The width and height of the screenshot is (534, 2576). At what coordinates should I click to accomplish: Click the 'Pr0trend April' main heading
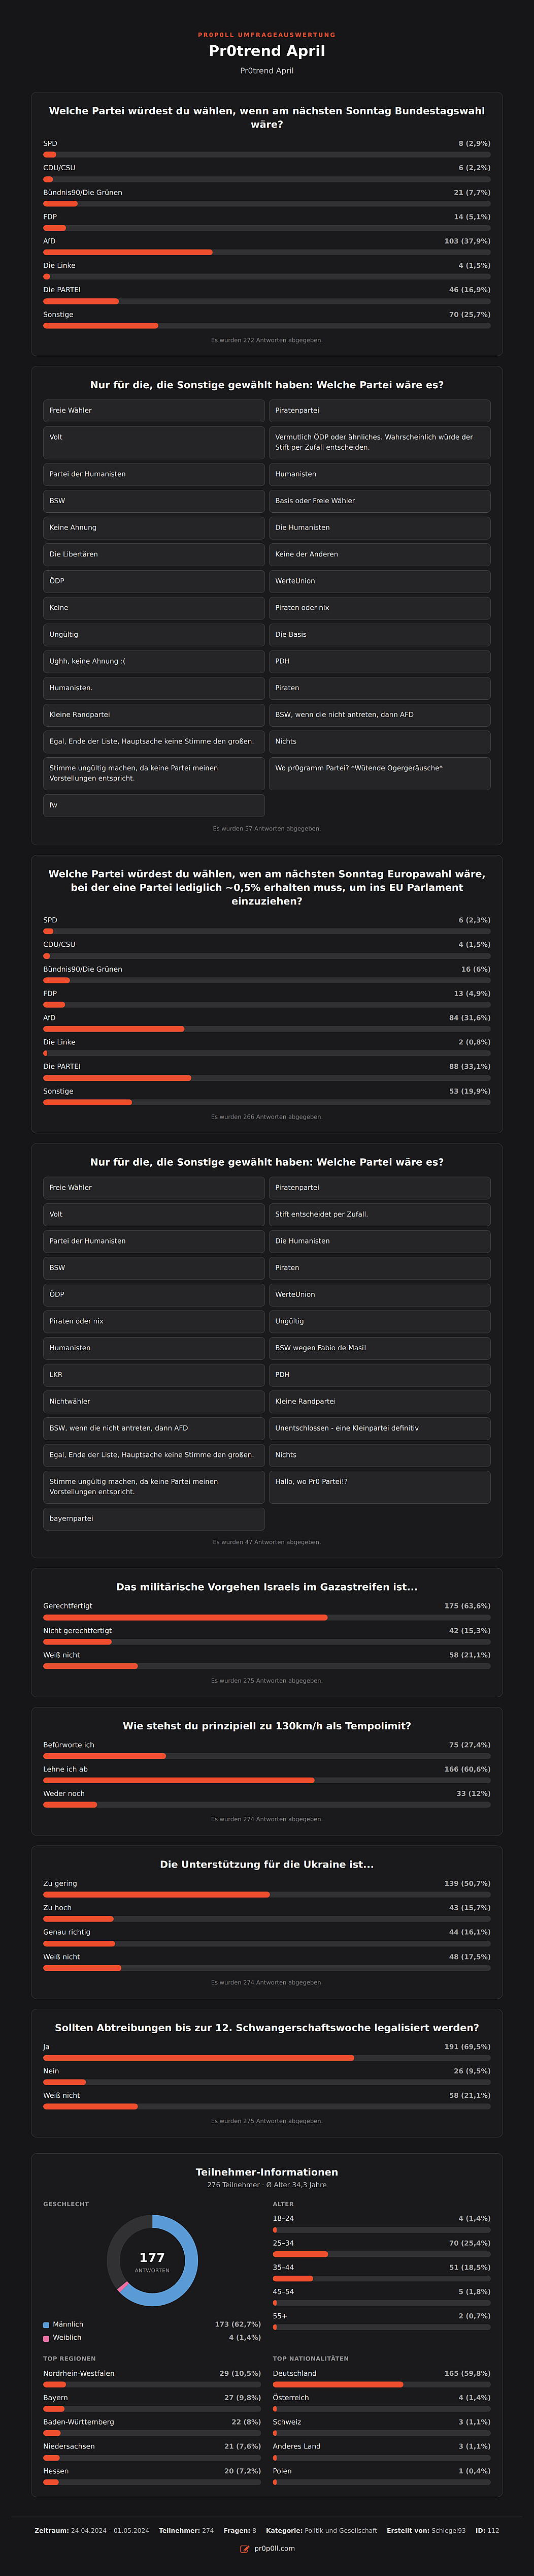coord(266,51)
